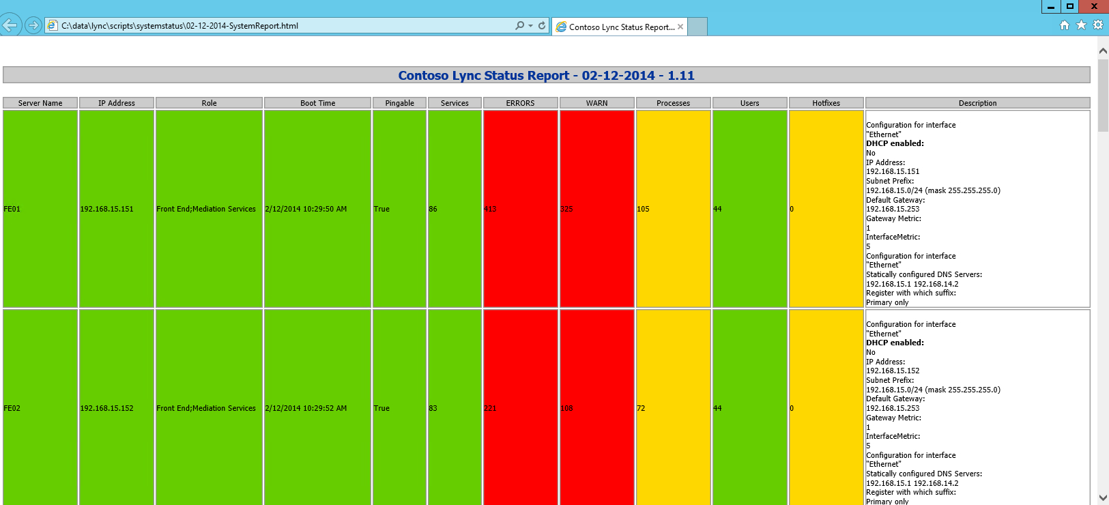The width and height of the screenshot is (1109, 505).
Task: Click the Role column header
Action: (x=209, y=103)
